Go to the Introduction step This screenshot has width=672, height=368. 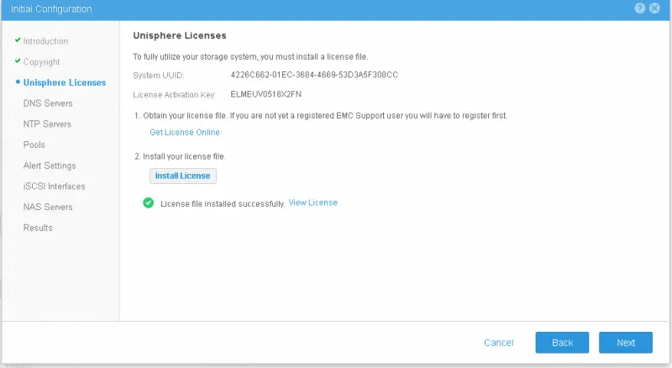45,41
